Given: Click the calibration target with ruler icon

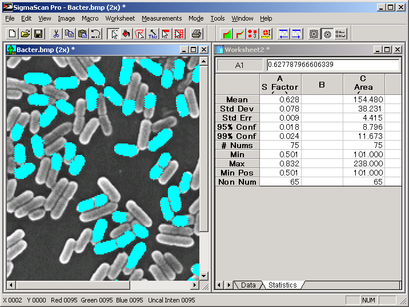Looking at the screenshot, I should coord(266,34).
